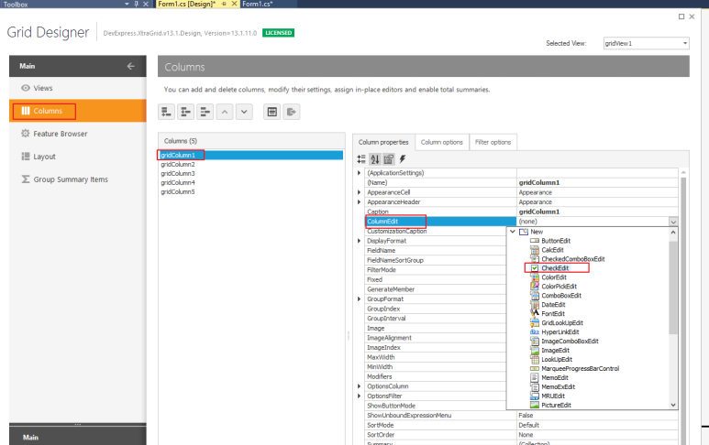Switch to the Column properties tab
Image resolution: width=709 pixels, height=445 pixels.
coord(383,142)
